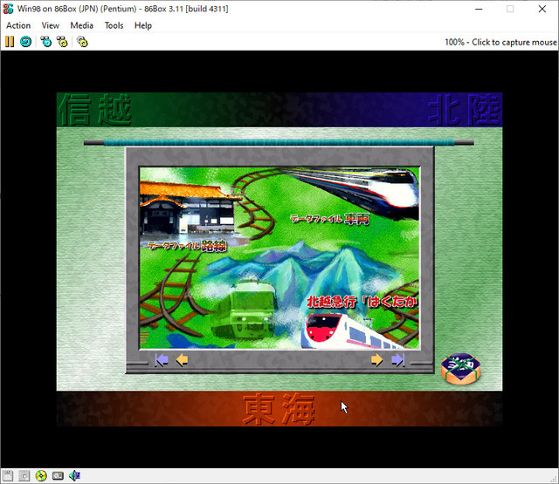Open 北越急行「はくたか」 section
This screenshot has height=484, width=559.
pyautogui.click(x=362, y=302)
